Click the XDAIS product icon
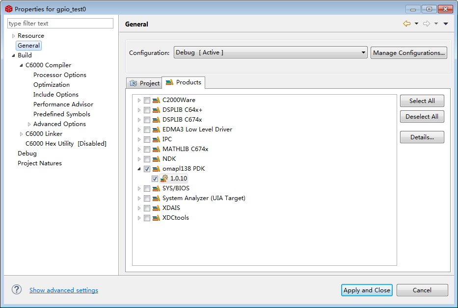Viewport: 458px width, 308px height. [x=156, y=208]
